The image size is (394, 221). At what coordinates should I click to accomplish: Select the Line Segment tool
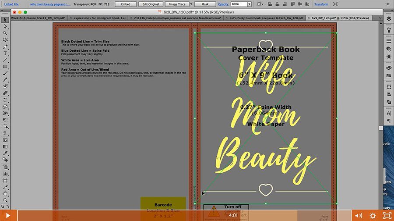coord(5,60)
